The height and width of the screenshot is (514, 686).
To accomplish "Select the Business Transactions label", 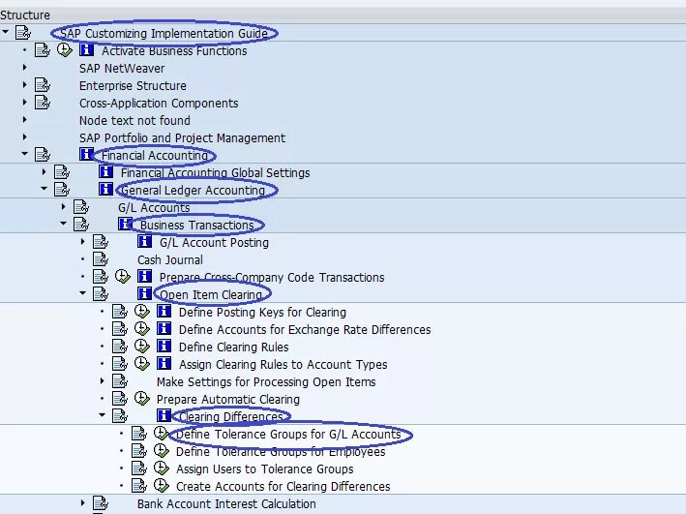I will [x=196, y=225].
